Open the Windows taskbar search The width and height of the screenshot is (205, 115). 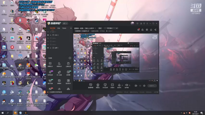8,113
